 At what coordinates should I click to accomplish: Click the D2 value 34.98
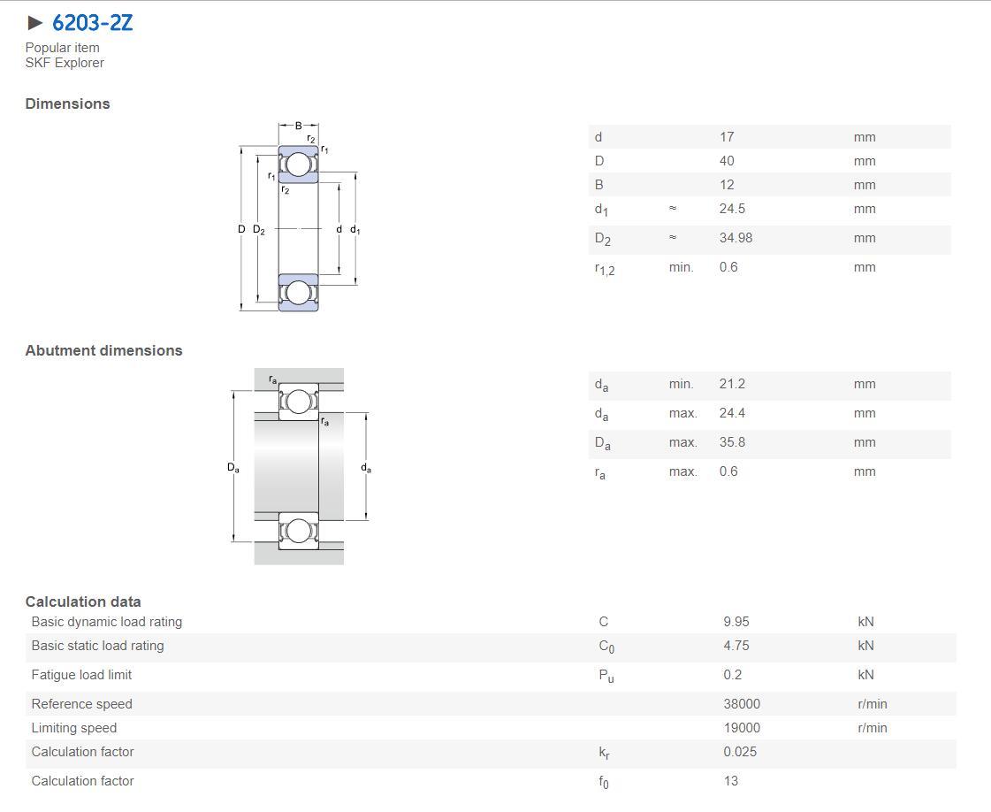pyautogui.click(x=736, y=238)
